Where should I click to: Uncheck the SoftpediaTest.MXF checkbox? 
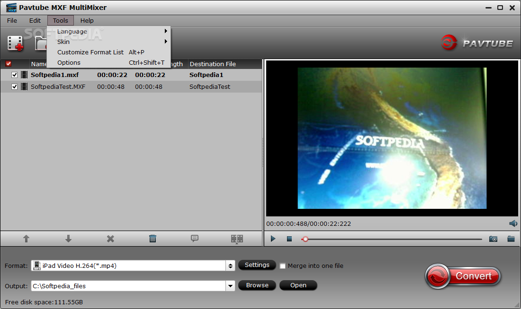point(14,87)
